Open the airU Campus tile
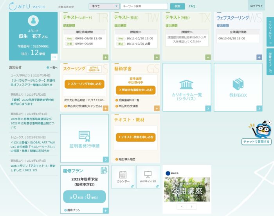 point(148,175)
